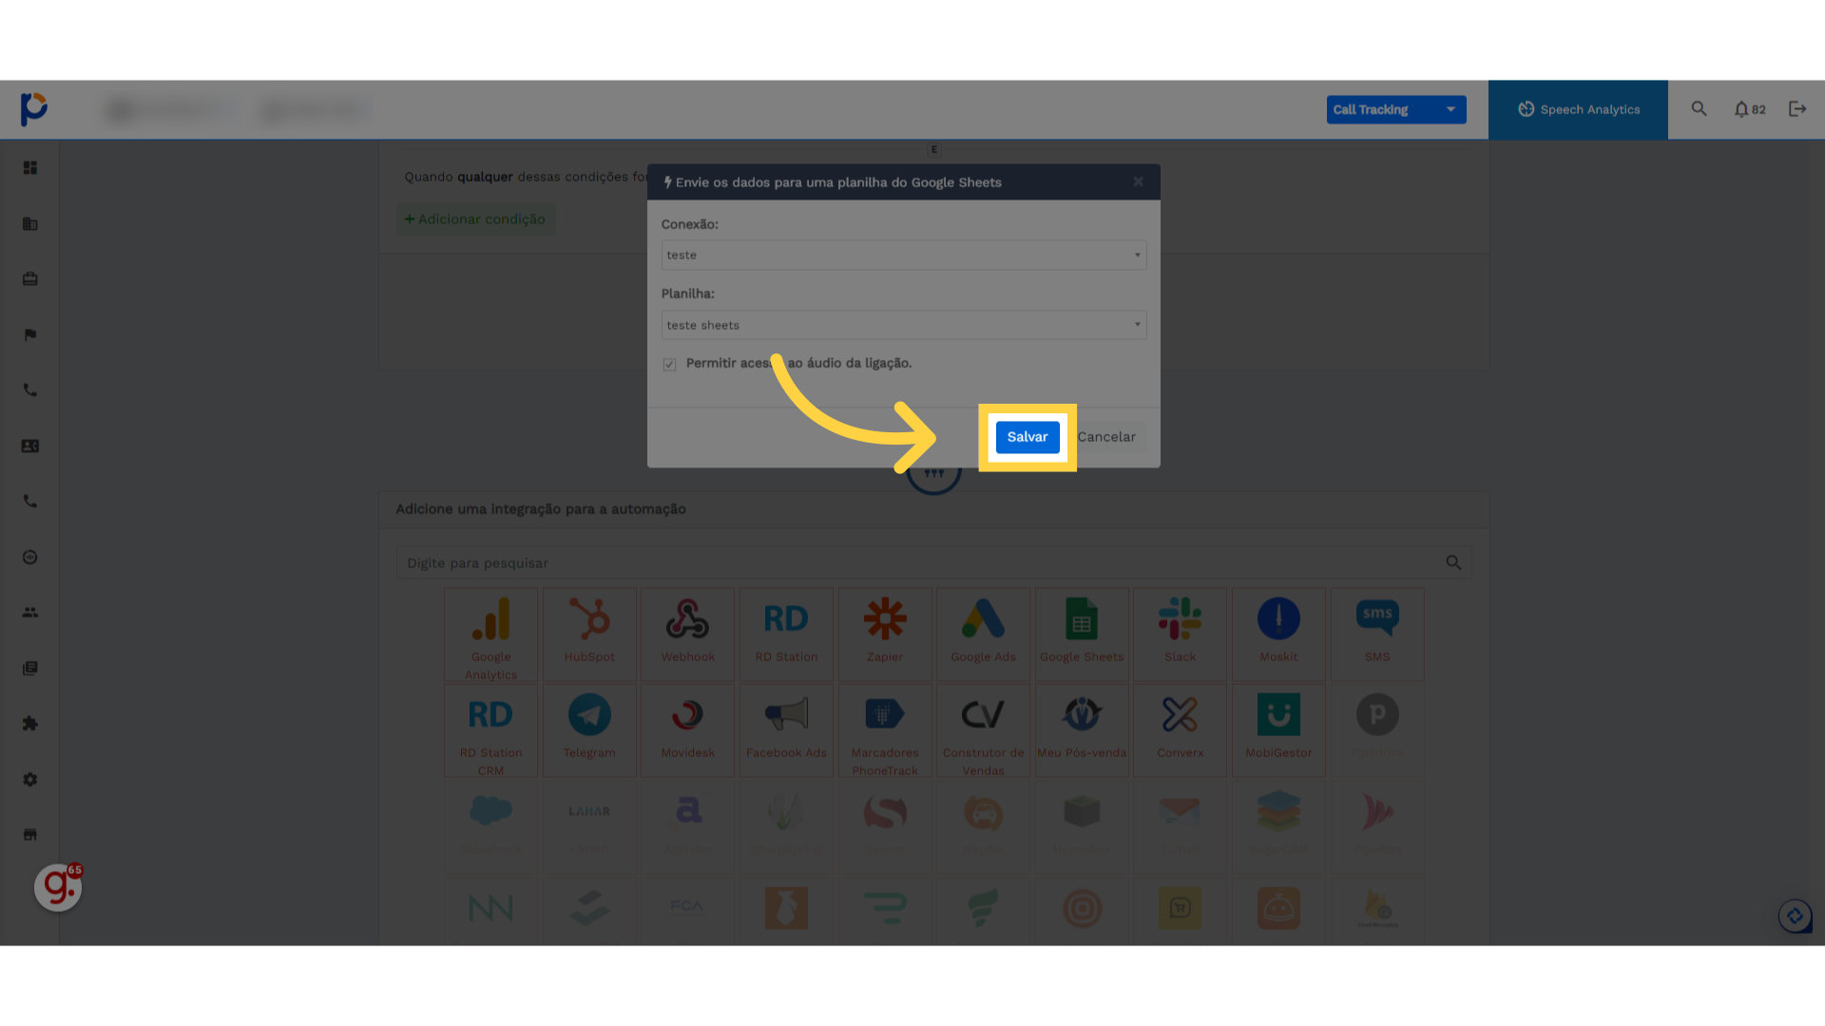This screenshot has width=1825, height=1026.
Task: Click the logout icon
Action: tap(1796, 109)
